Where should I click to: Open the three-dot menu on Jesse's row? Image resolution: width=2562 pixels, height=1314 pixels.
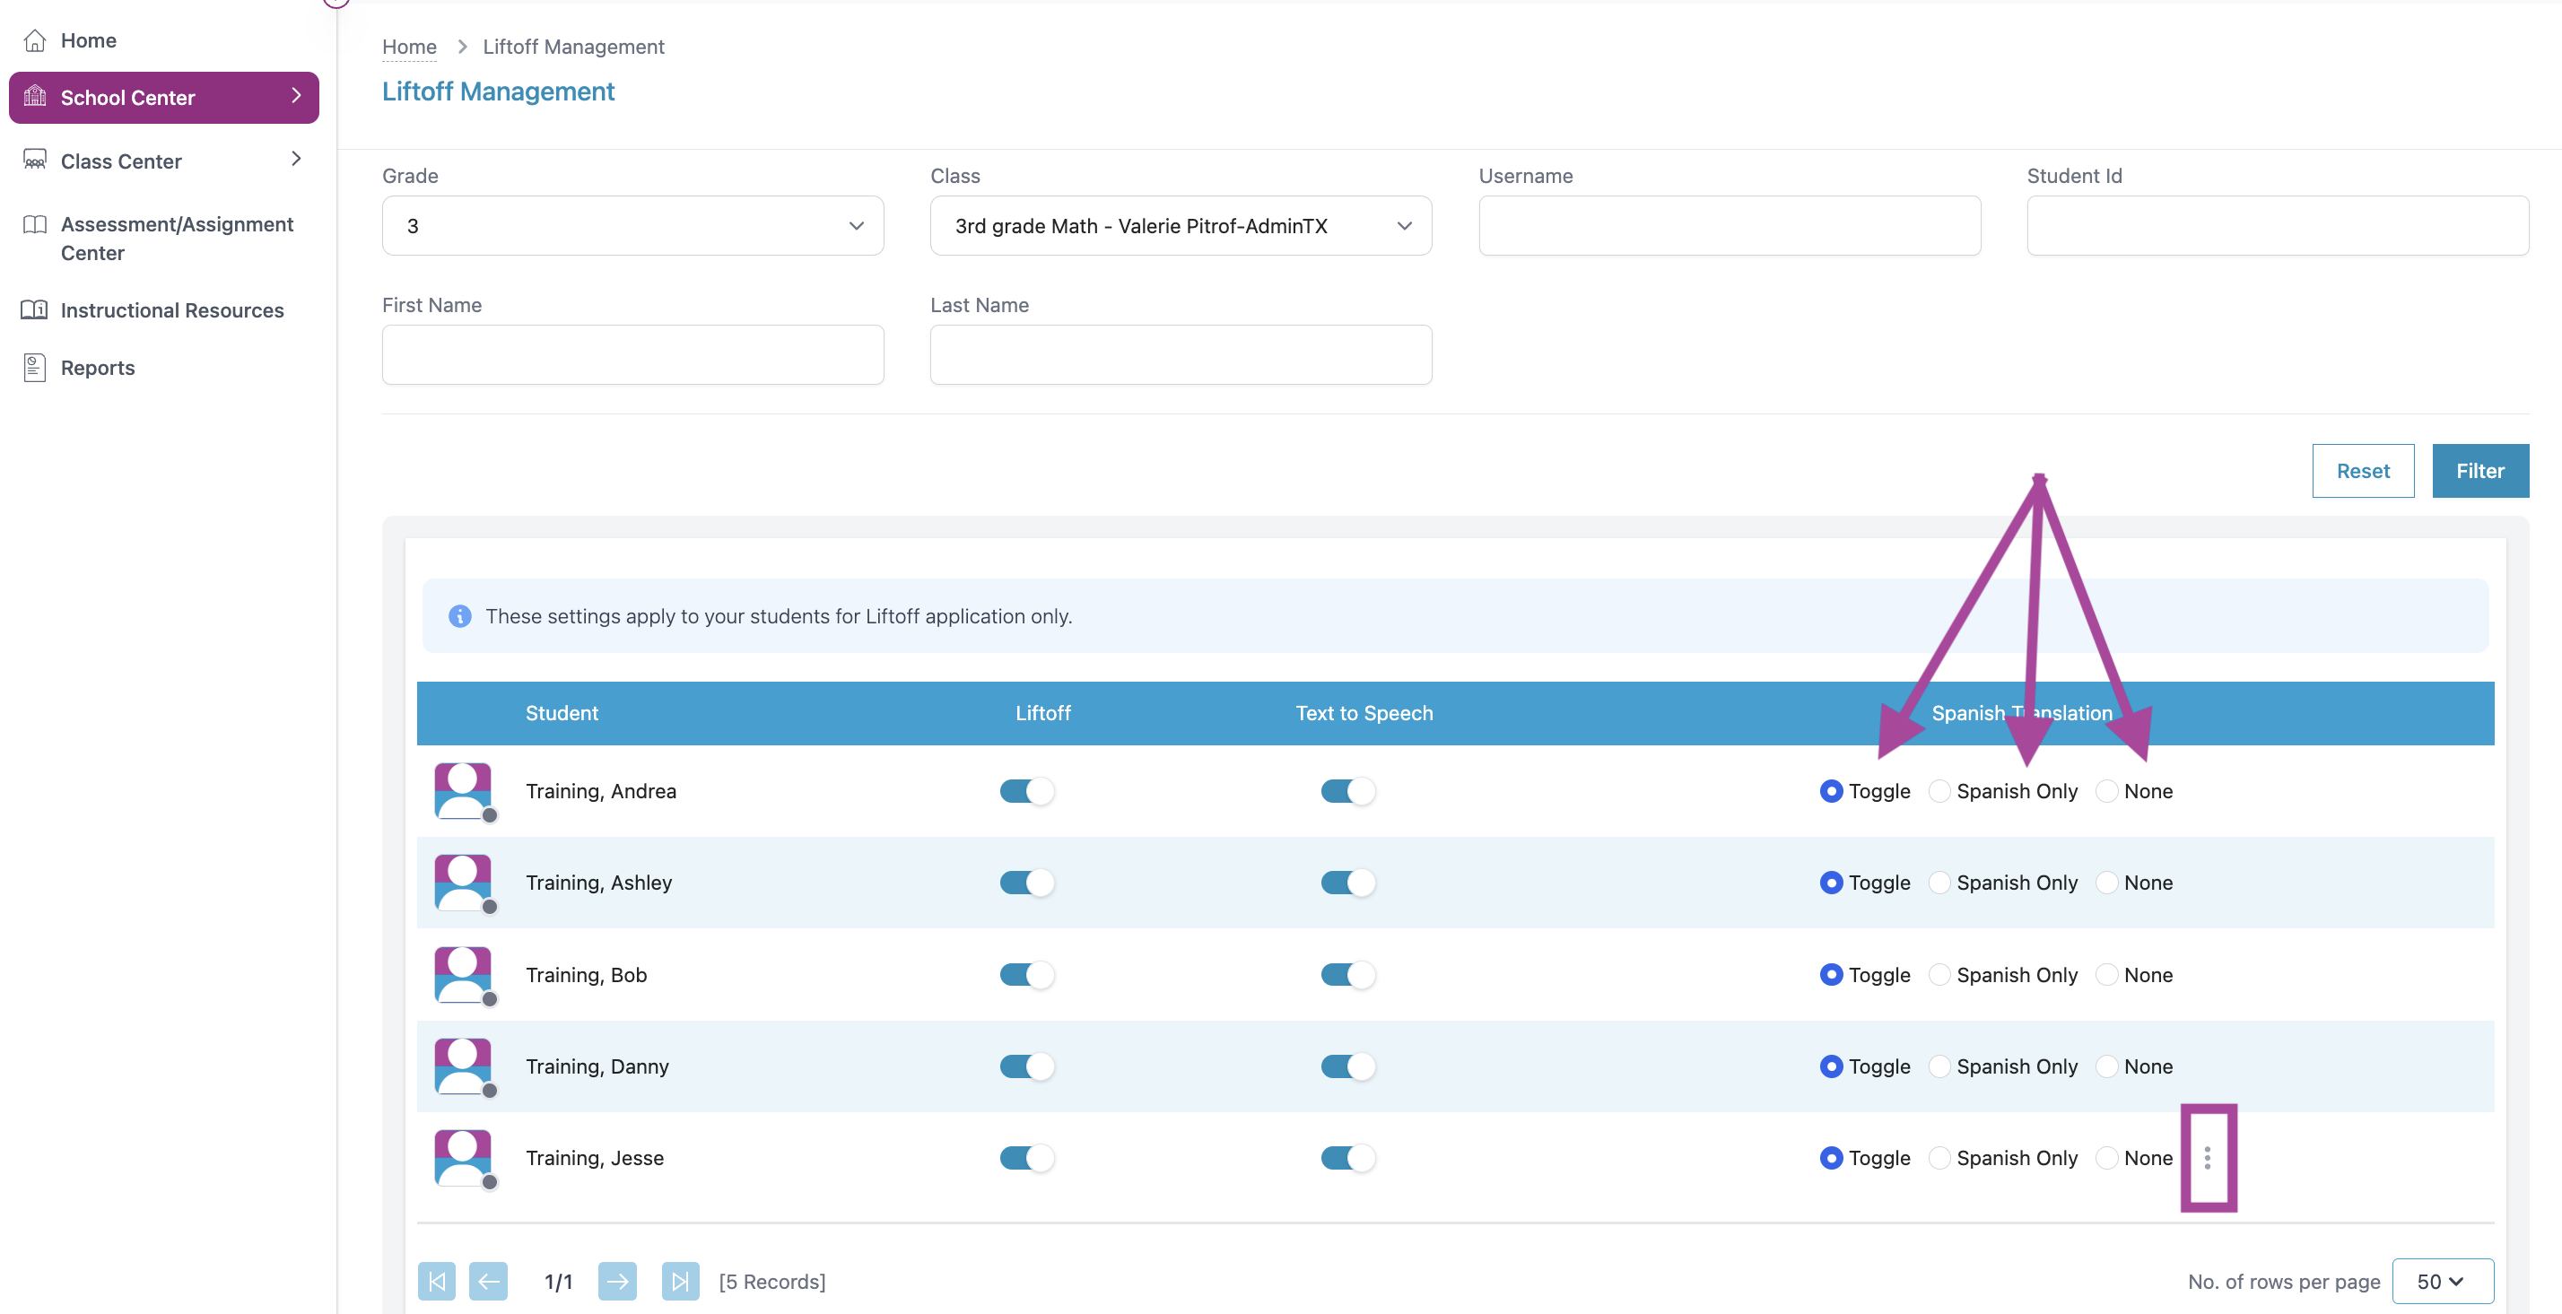click(2207, 1158)
